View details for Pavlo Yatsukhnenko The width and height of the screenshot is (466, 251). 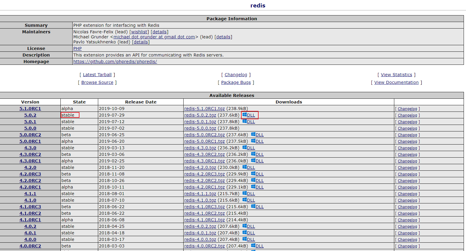click(x=141, y=42)
